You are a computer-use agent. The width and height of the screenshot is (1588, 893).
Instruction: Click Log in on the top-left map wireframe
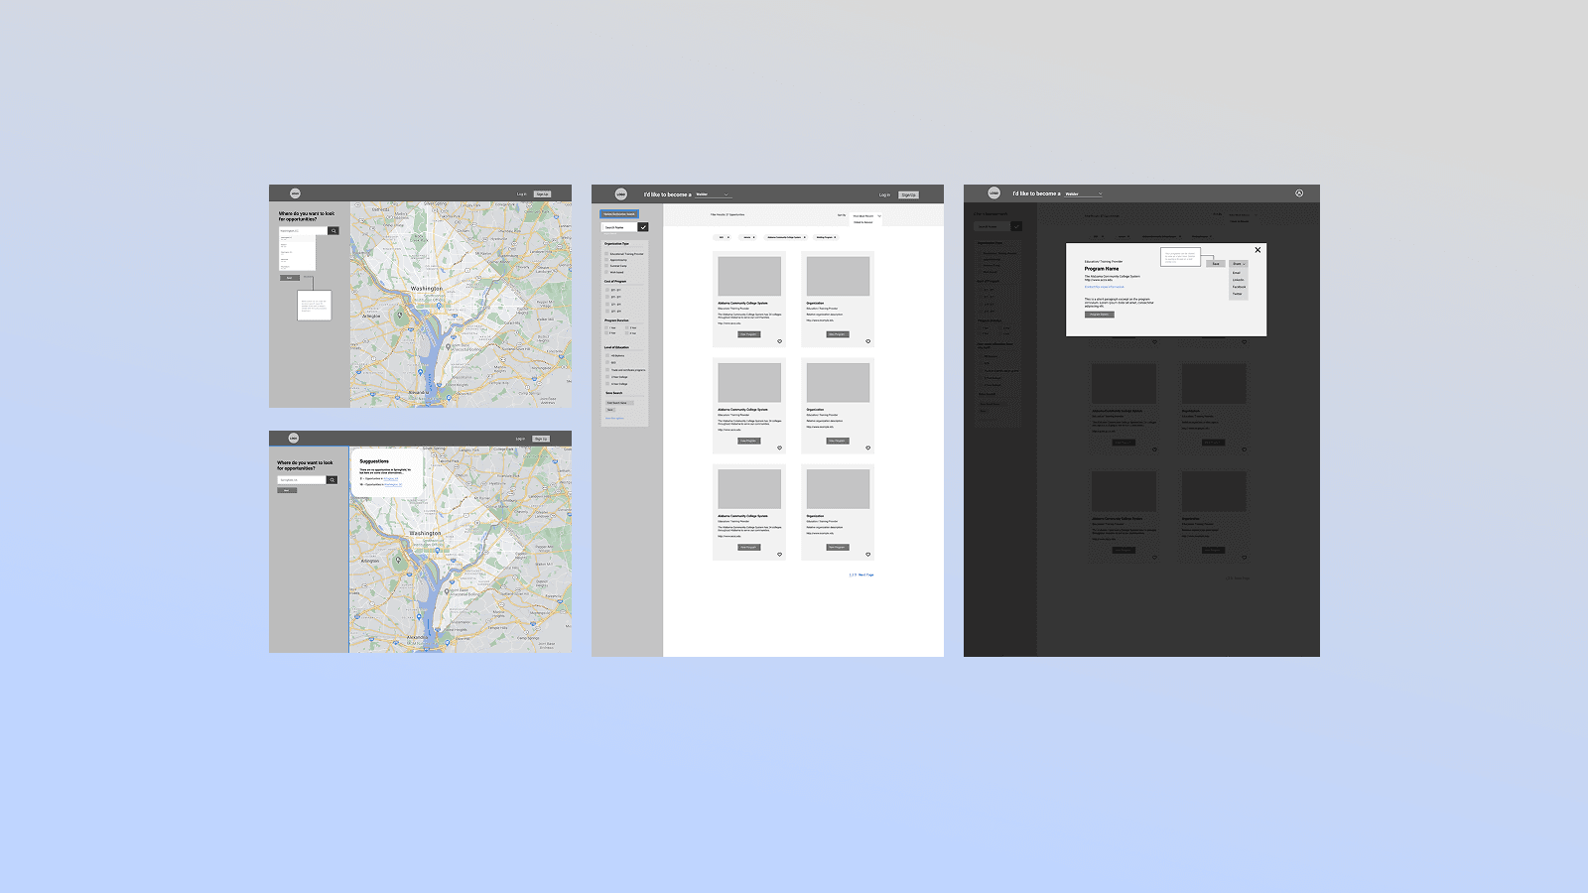pyautogui.click(x=521, y=193)
